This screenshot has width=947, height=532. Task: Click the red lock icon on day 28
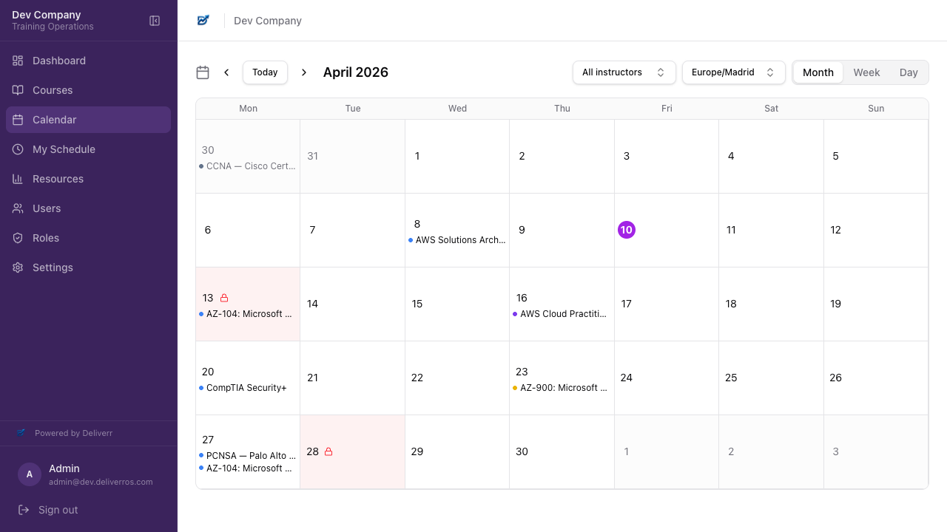point(328,451)
